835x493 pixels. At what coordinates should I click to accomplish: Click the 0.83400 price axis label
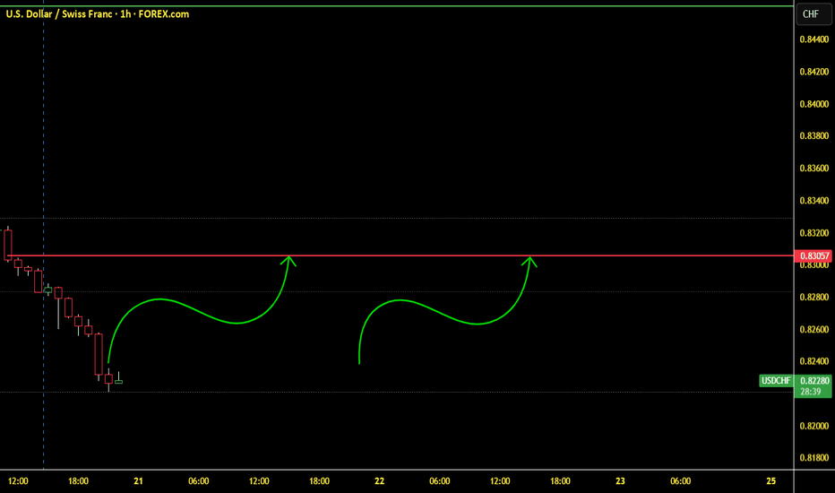click(814, 201)
